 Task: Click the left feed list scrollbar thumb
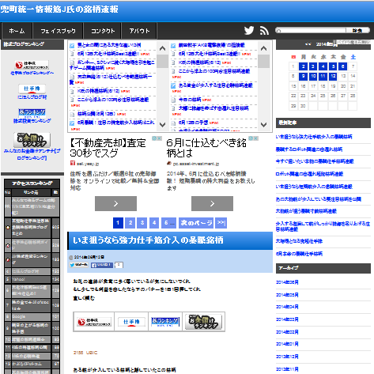coord(162,61)
